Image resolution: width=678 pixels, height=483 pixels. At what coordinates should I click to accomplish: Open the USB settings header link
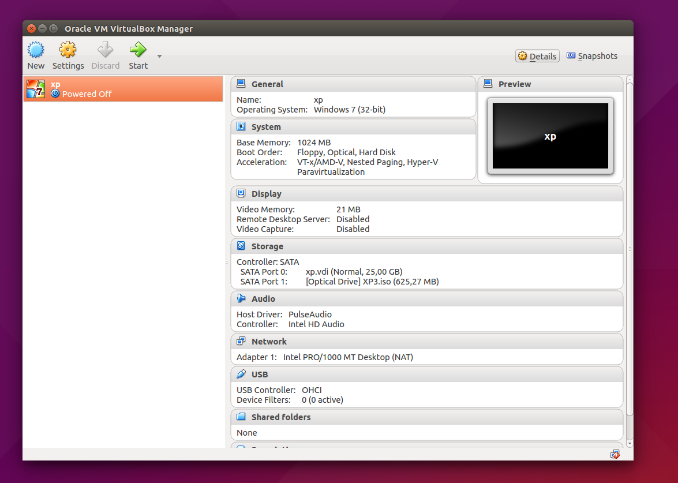coord(260,375)
